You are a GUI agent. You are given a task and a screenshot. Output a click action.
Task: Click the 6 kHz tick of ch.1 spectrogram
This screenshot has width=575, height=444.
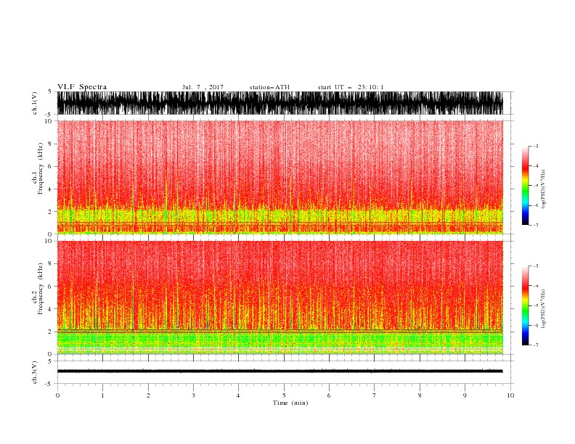click(51, 167)
